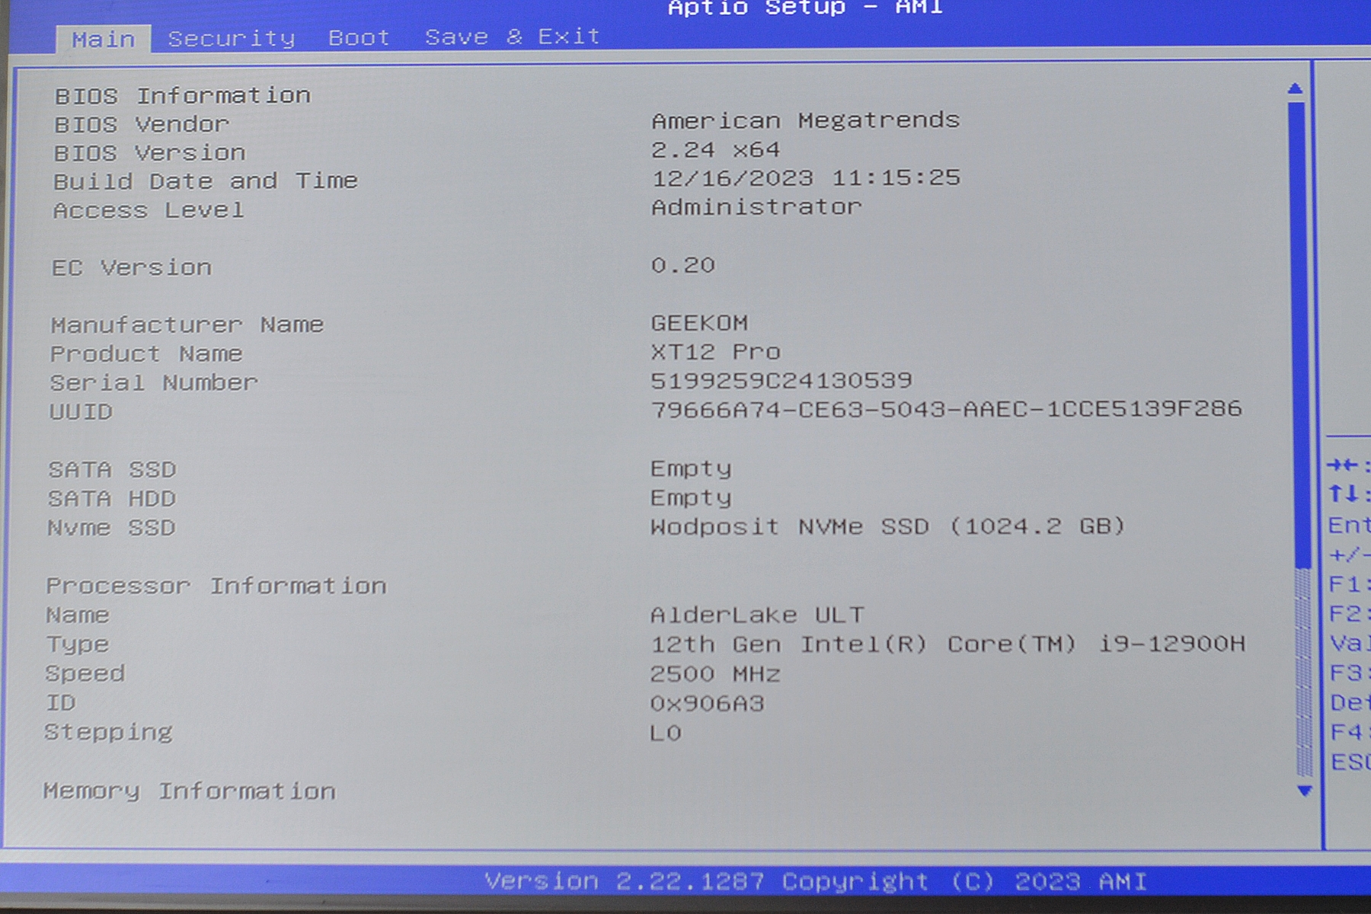Click the AlderLake ULT value
The width and height of the screenshot is (1371, 914).
(x=757, y=615)
